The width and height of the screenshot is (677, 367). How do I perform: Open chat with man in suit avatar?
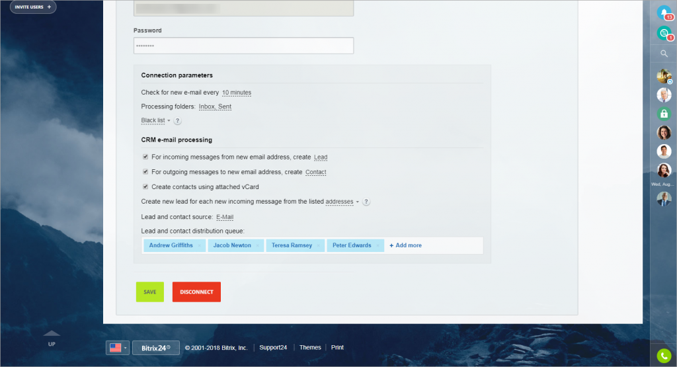click(664, 198)
